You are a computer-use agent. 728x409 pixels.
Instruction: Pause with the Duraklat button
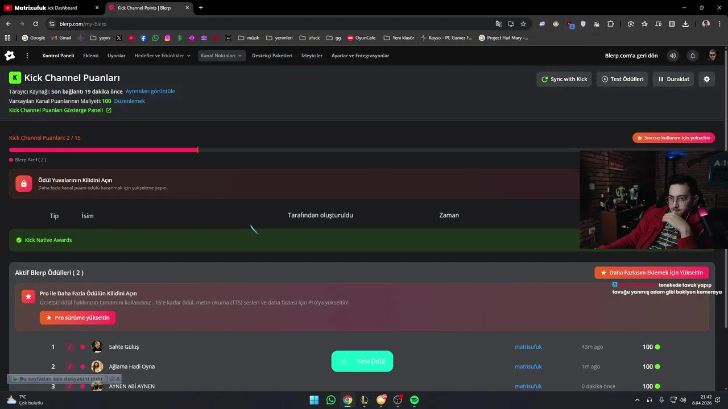tap(673, 79)
